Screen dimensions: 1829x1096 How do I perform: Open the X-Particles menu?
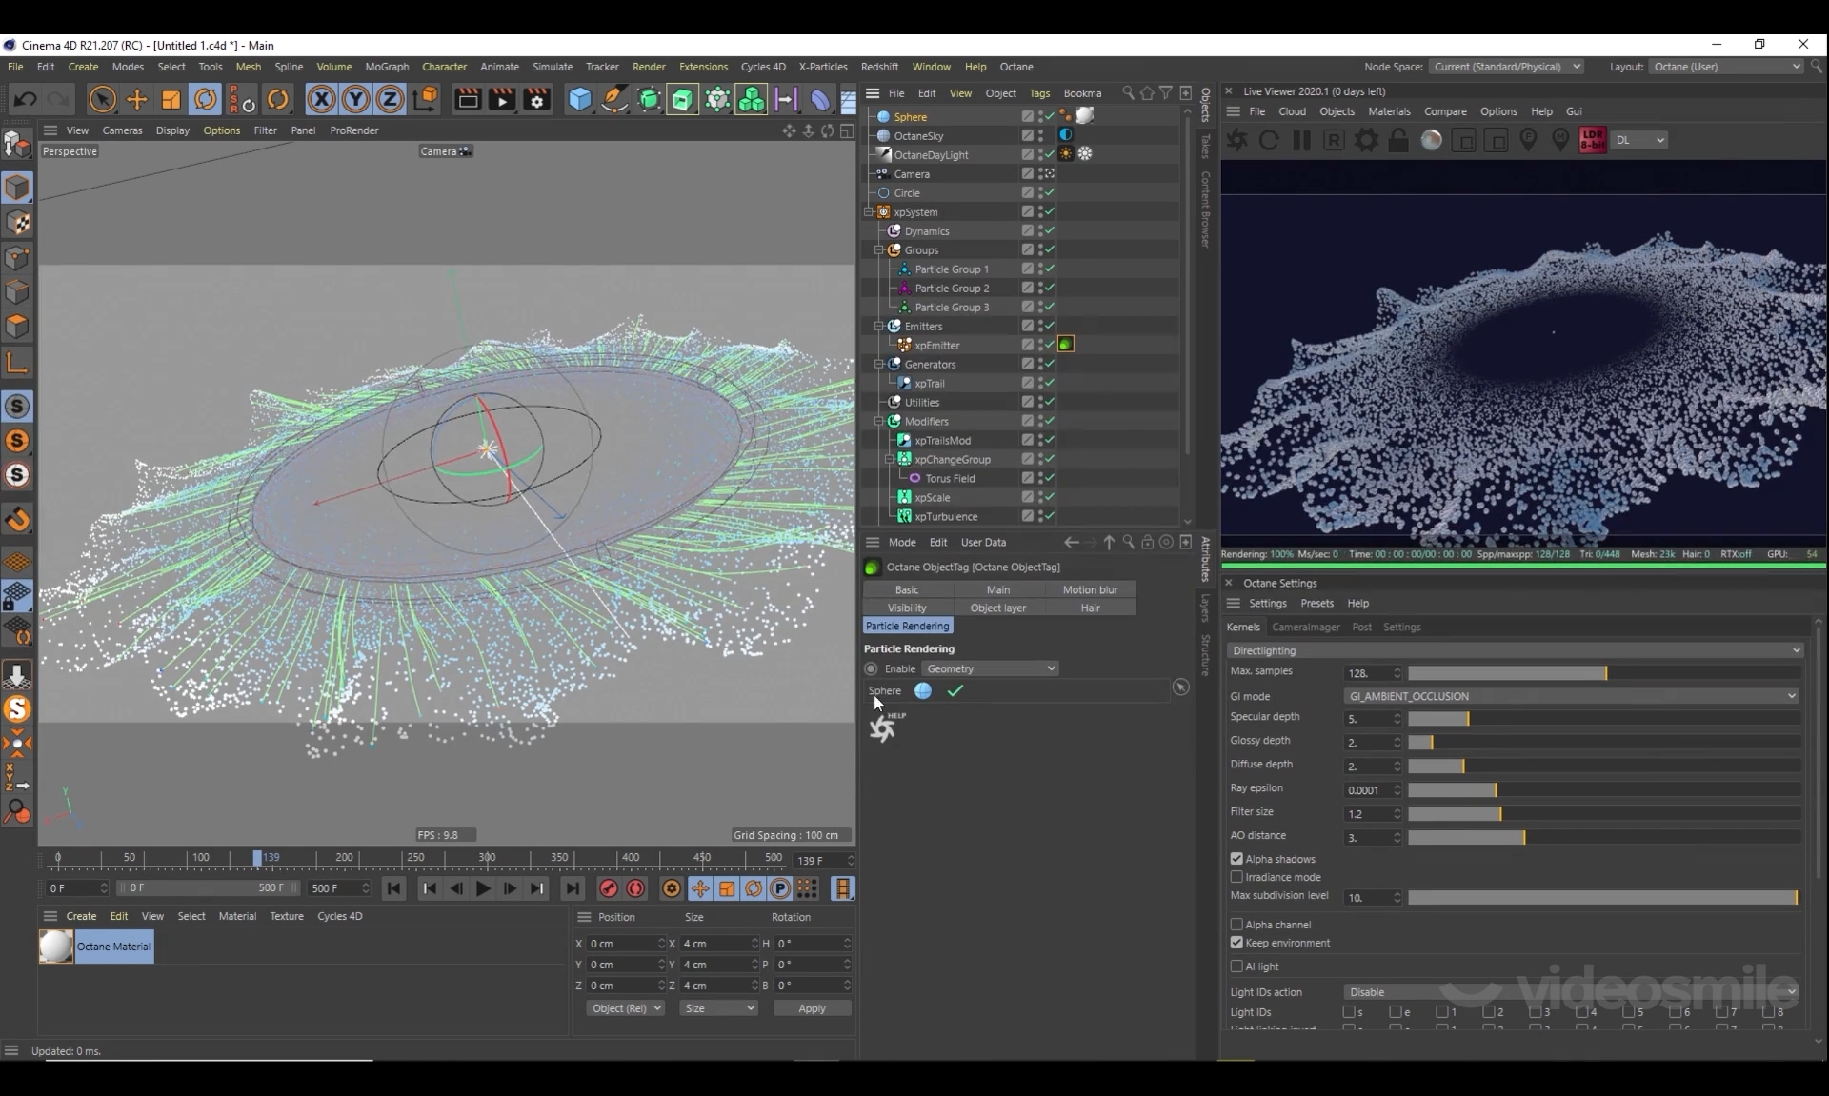822,67
